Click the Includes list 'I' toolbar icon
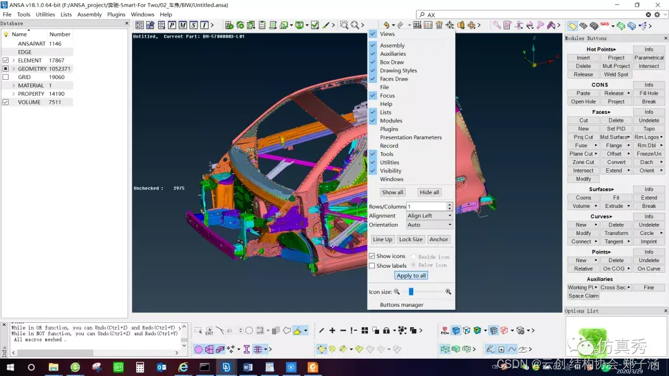Image resolution: width=669 pixels, height=376 pixels. coord(204,25)
